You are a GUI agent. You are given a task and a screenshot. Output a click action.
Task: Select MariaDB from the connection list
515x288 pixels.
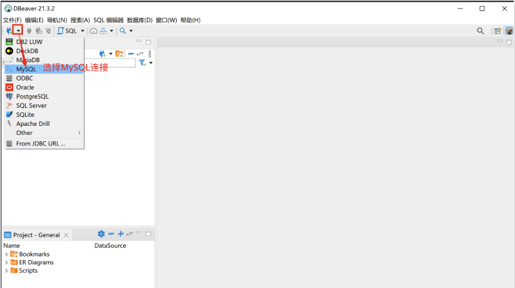[x=45, y=60]
